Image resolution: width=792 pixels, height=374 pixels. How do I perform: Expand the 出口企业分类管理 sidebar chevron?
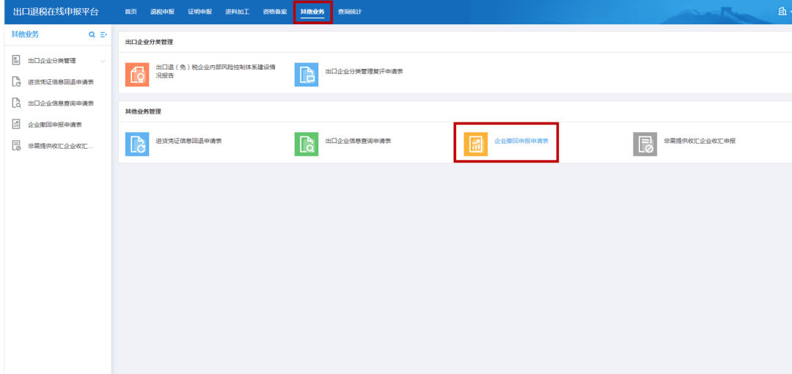(x=103, y=61)
